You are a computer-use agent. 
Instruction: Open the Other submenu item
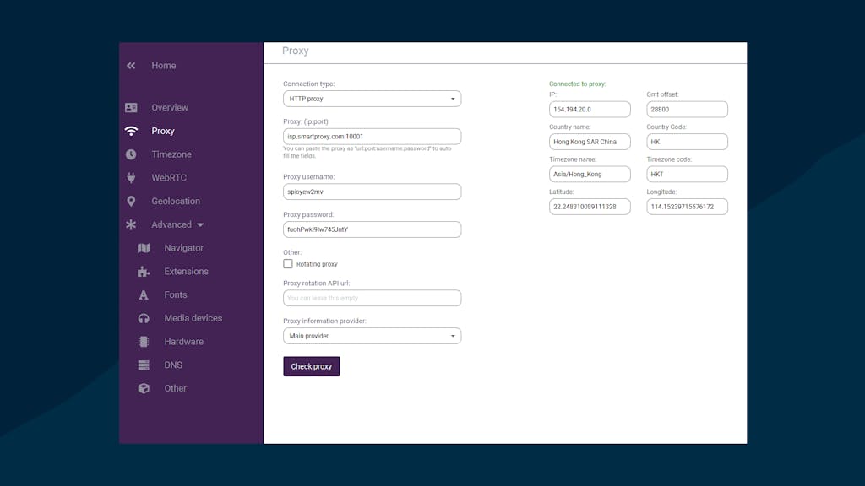pos(175,388)
